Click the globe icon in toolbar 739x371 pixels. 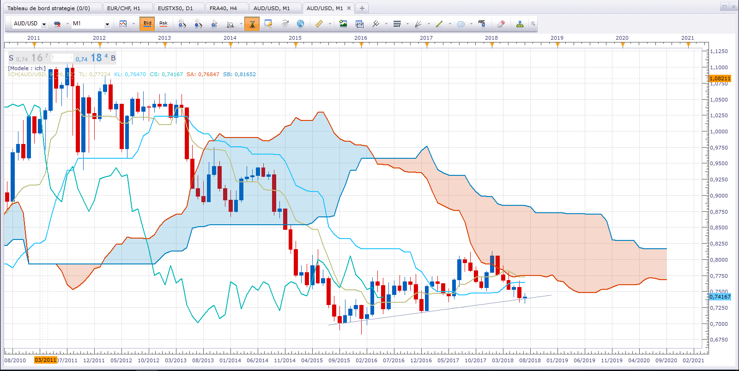[x=300, y=24]
